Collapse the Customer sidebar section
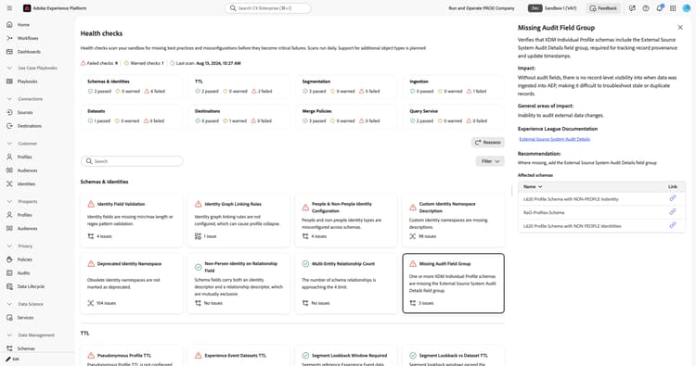Viewport: 696px width, 366px height. click(9, 144)
